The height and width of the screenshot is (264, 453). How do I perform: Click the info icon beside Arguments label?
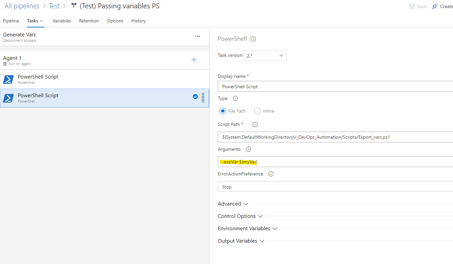point(248,149)
